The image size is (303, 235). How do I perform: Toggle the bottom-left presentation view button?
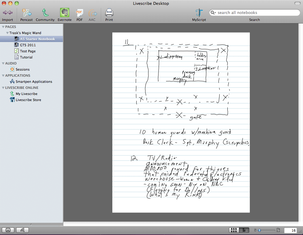[8, 230]
